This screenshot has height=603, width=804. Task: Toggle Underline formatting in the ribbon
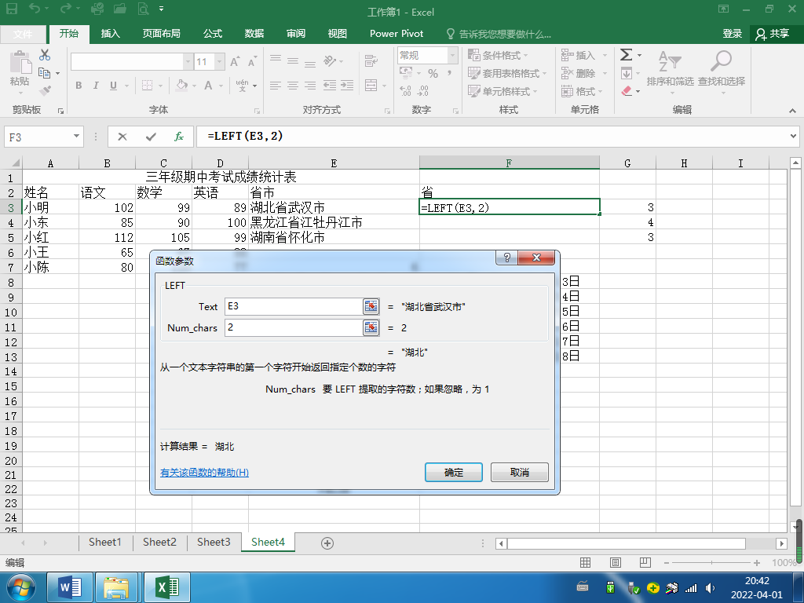click(113, 86)
